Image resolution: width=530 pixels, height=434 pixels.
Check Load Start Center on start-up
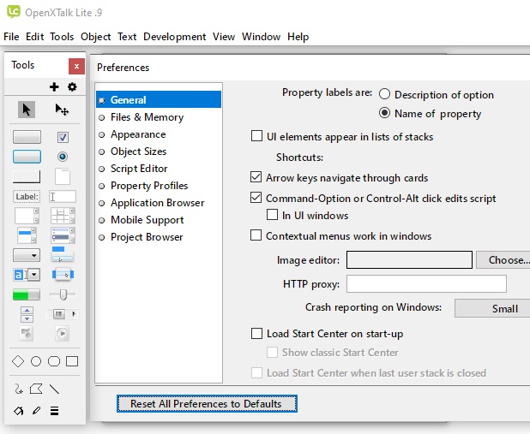(256, 334)
